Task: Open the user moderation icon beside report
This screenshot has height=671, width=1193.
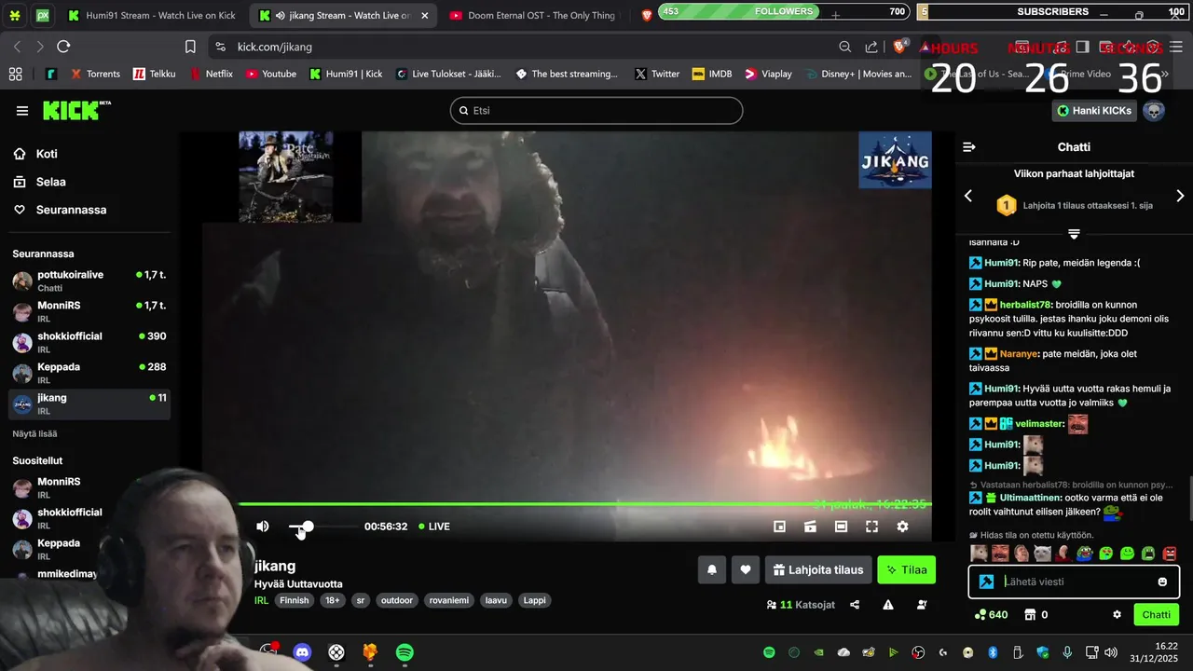Action: click(x=922, y=605)
